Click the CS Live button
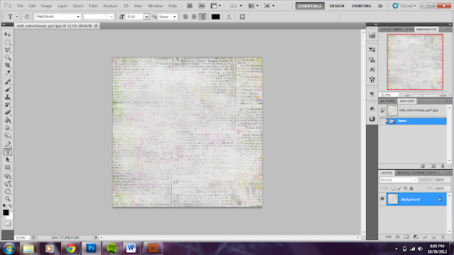Viewport: 454px width, 255px height. (404, 6)
